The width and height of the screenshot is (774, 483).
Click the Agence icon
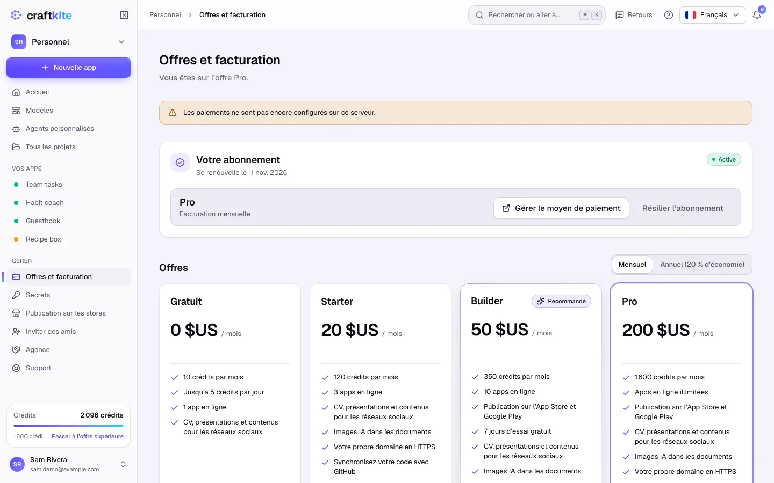click(16, 350)
